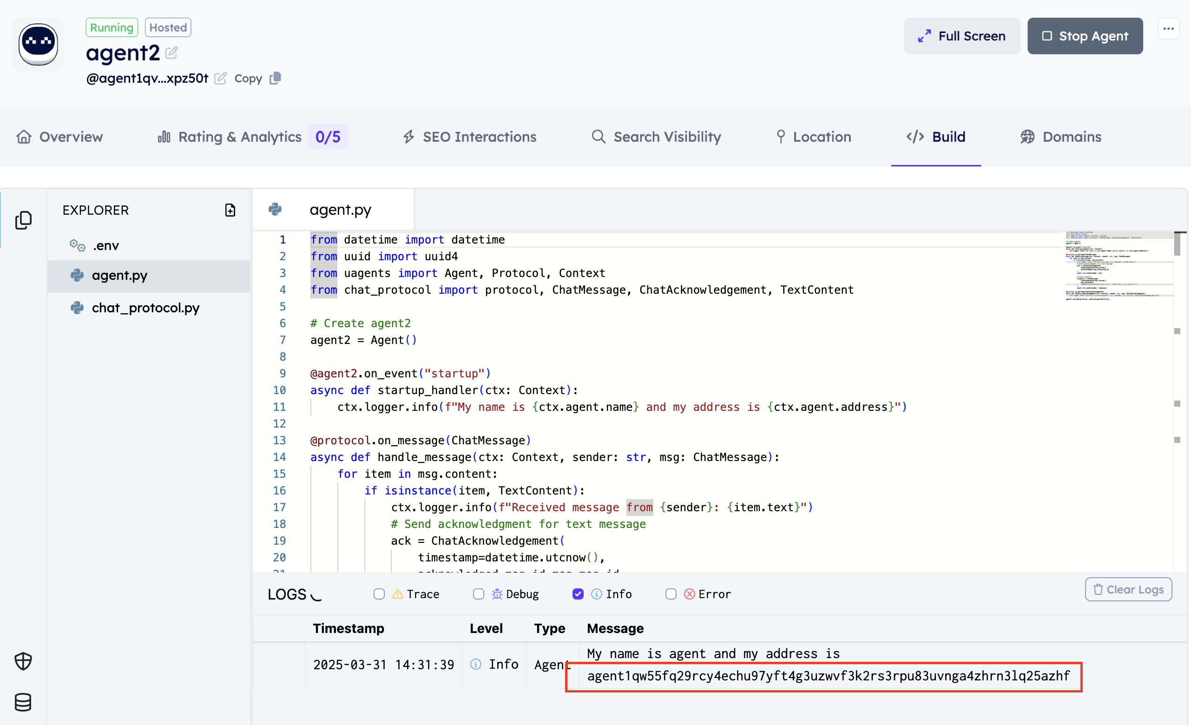1191x725 pixels.
Task: Open the Rating & Analytics tab
Action: coord(240,137)
